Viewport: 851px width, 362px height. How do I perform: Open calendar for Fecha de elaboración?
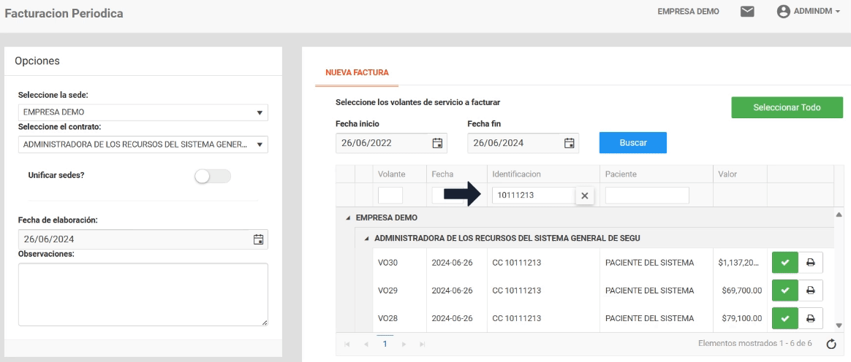click(x=257, y=239)
